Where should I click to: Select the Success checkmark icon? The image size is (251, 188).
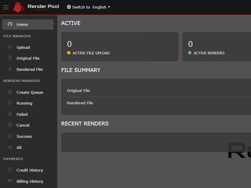click(x=10, y=136)
